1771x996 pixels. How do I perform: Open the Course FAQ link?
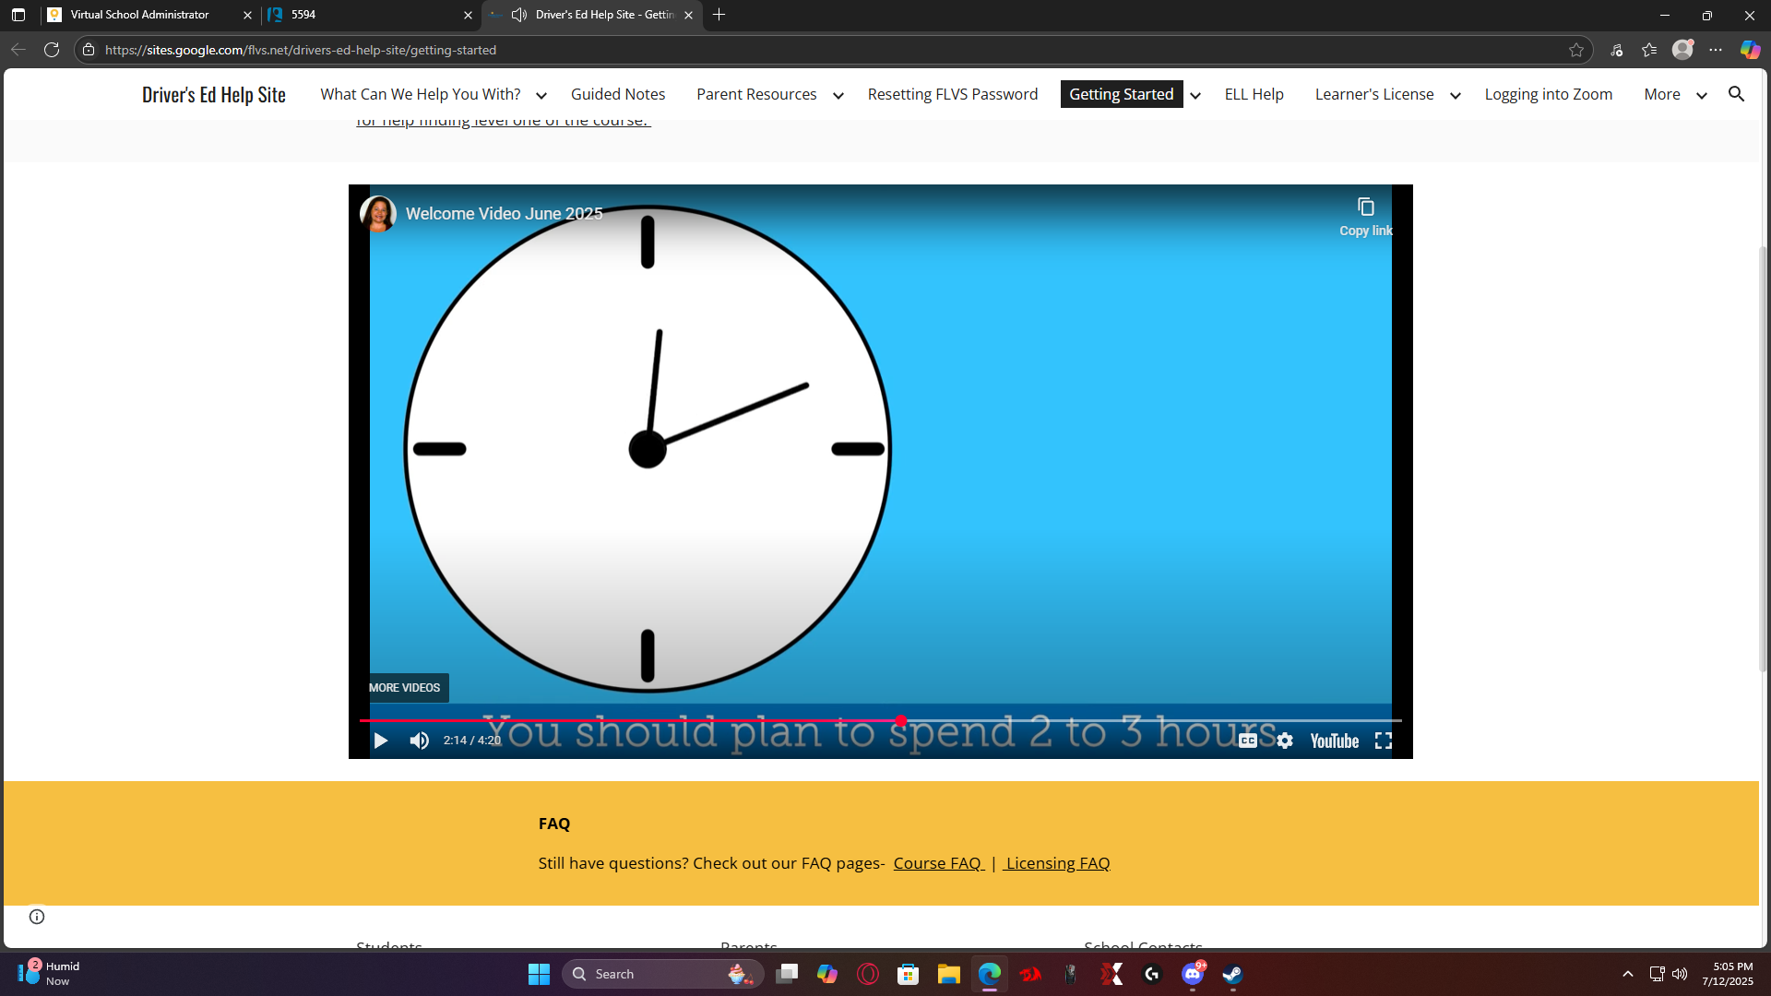[x=937, y=863]
